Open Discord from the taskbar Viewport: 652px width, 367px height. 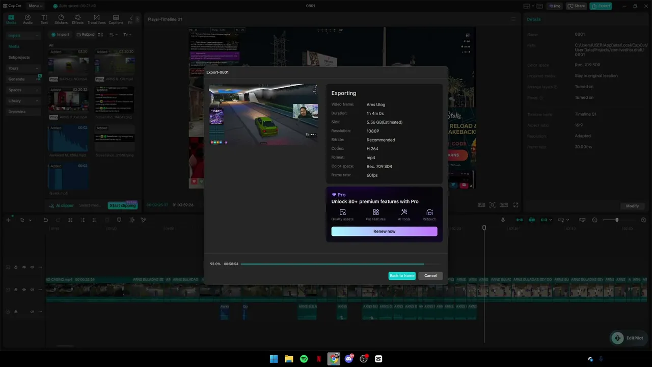[x=349, y=359]
